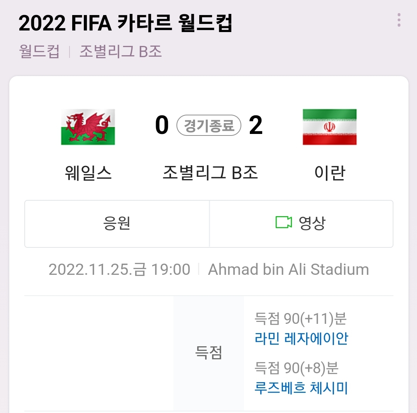Click the Wales dragon flag icon
Viewport: 417px width, 413px height.
[x=88, y=127]
